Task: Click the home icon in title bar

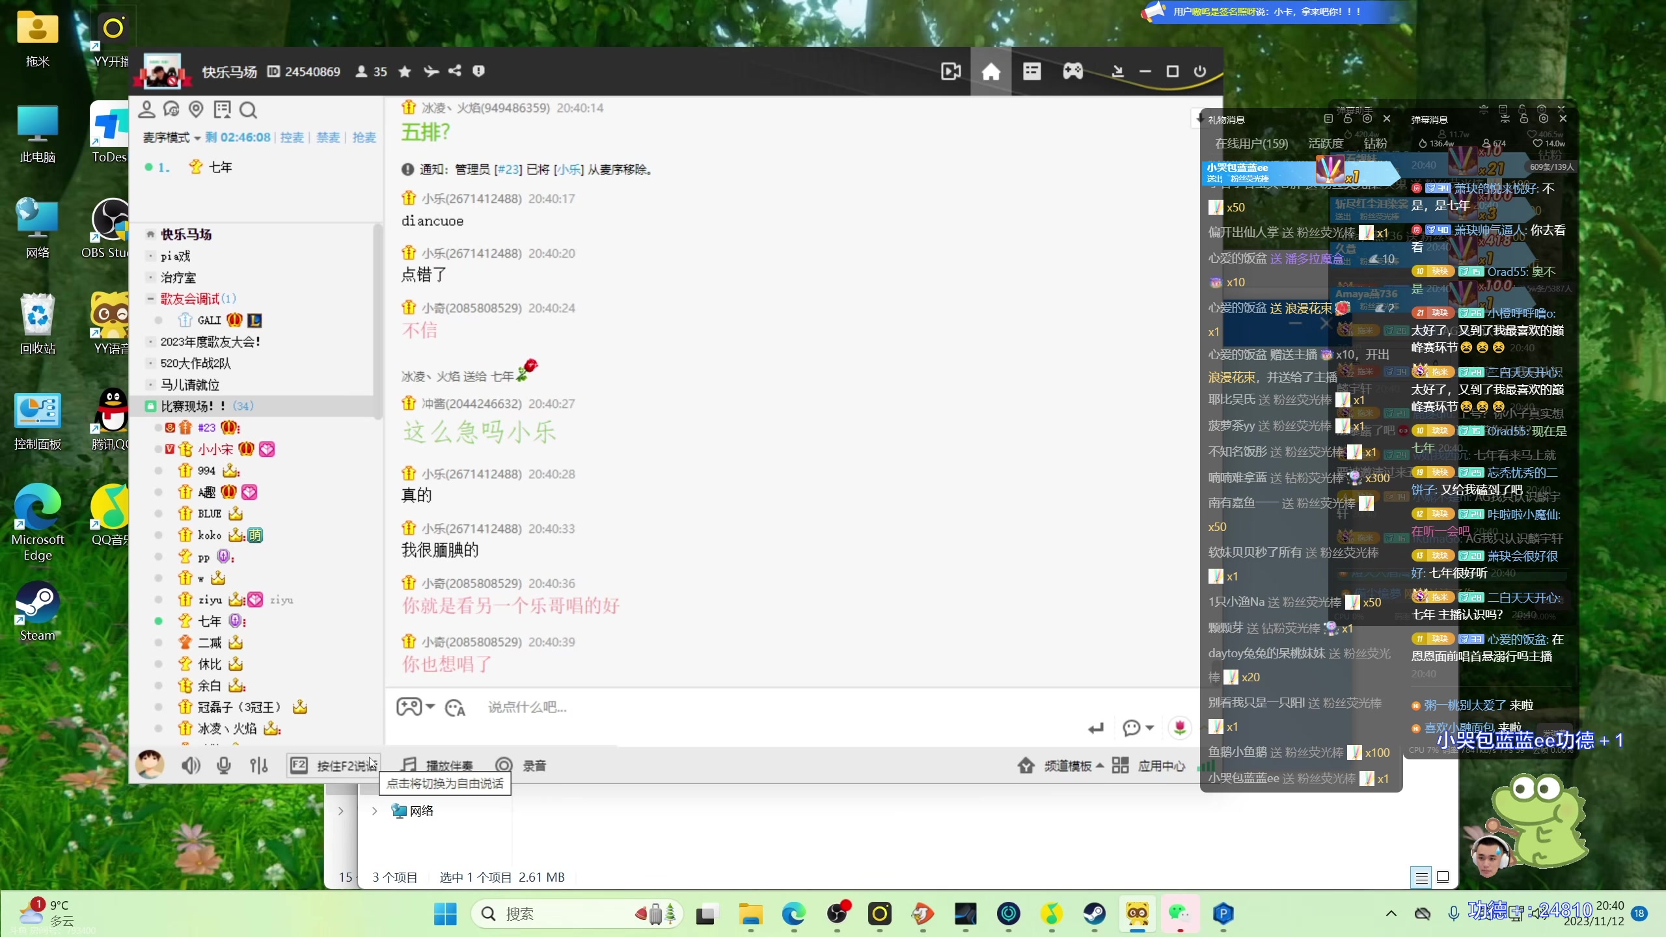Action: (x=990, y=72)
